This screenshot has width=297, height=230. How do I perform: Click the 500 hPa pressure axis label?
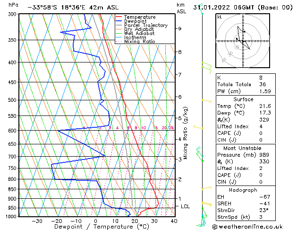(x=13, y=100)
